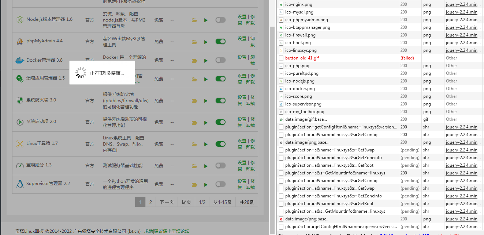Click the 堡塔应用管理器 green cubes icon
The height and width of the screenshot is (235, 484).
click(20, 78)
